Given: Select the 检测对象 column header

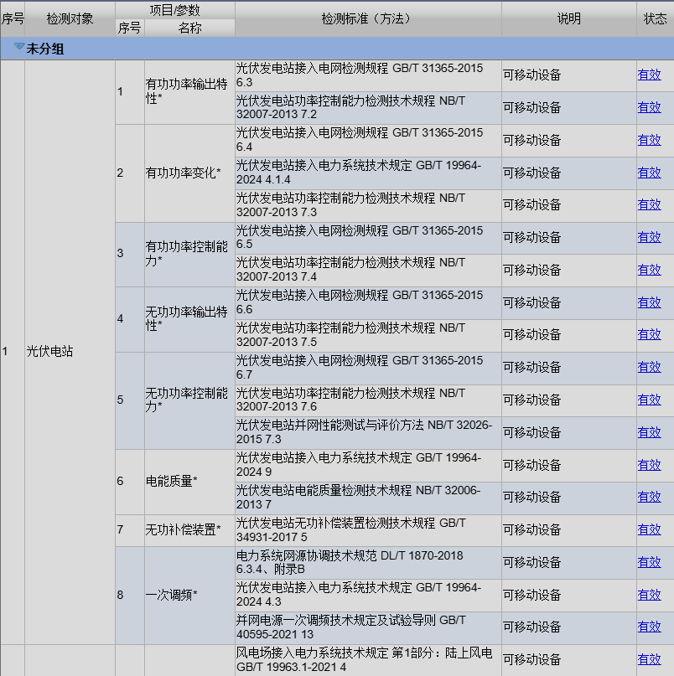Looking at the screenshot, I should coord(70,18).
